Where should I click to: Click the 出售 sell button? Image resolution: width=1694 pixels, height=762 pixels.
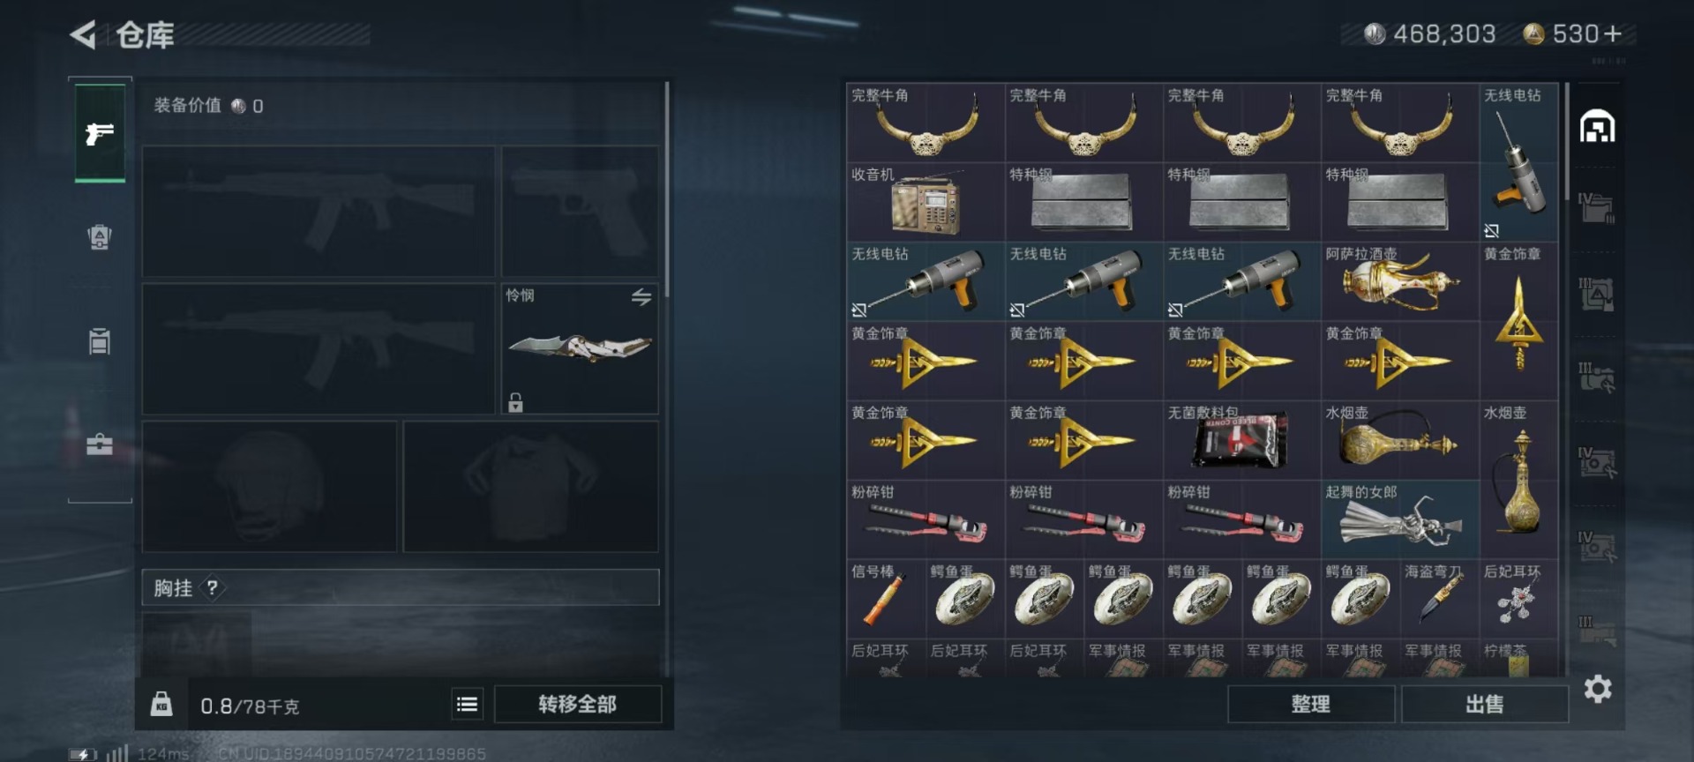tap(1484, 704)
